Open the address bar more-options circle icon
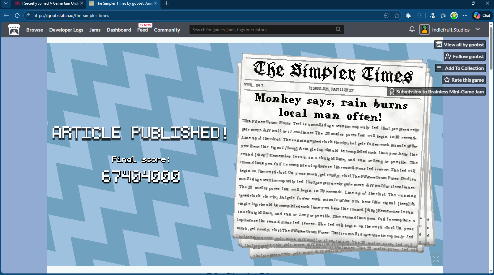This screenshot has width=494, height=275. click(387, 15)
